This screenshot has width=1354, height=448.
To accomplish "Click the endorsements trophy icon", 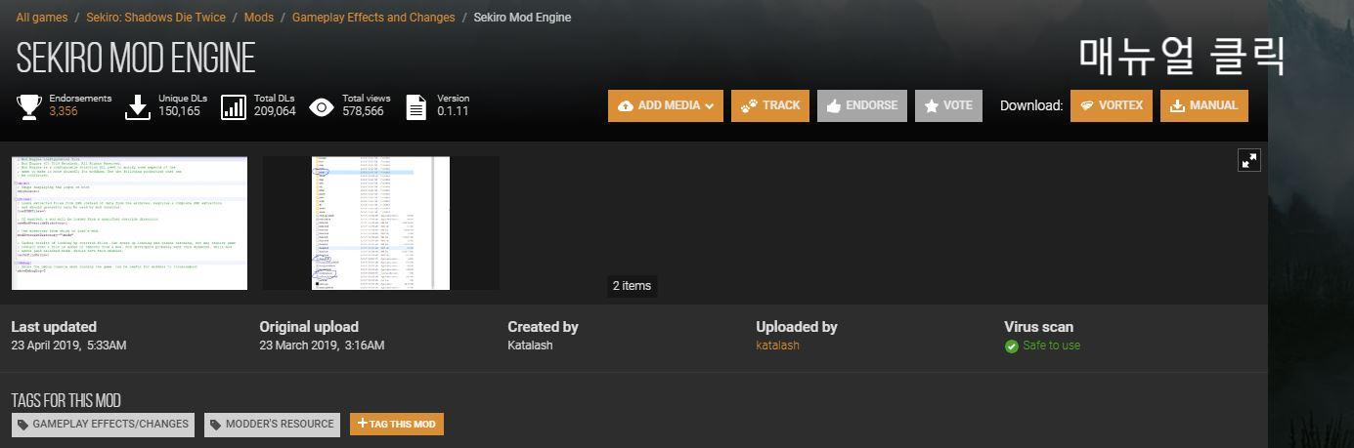I will pyautogui.click(x=29, y=106).
